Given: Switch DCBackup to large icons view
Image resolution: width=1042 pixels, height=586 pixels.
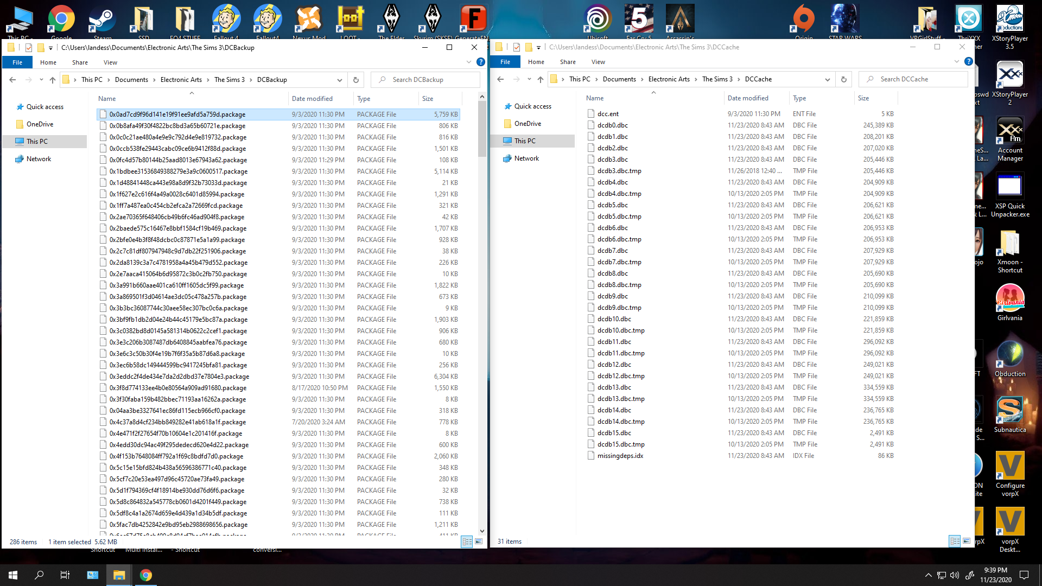Looking at the screenshot, I should pos(479,542).
